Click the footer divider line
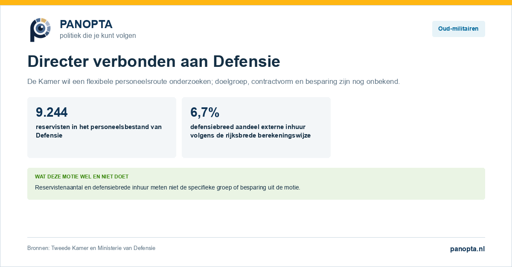The height and width of the screenshot is (267, 512). click(x=256, y=237)
